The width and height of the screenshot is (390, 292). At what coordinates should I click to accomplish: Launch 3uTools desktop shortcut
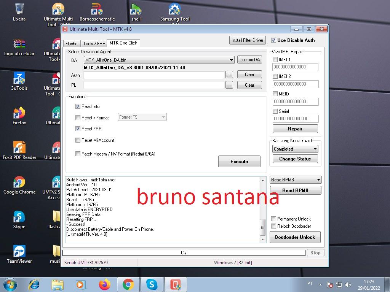[19, 81]
